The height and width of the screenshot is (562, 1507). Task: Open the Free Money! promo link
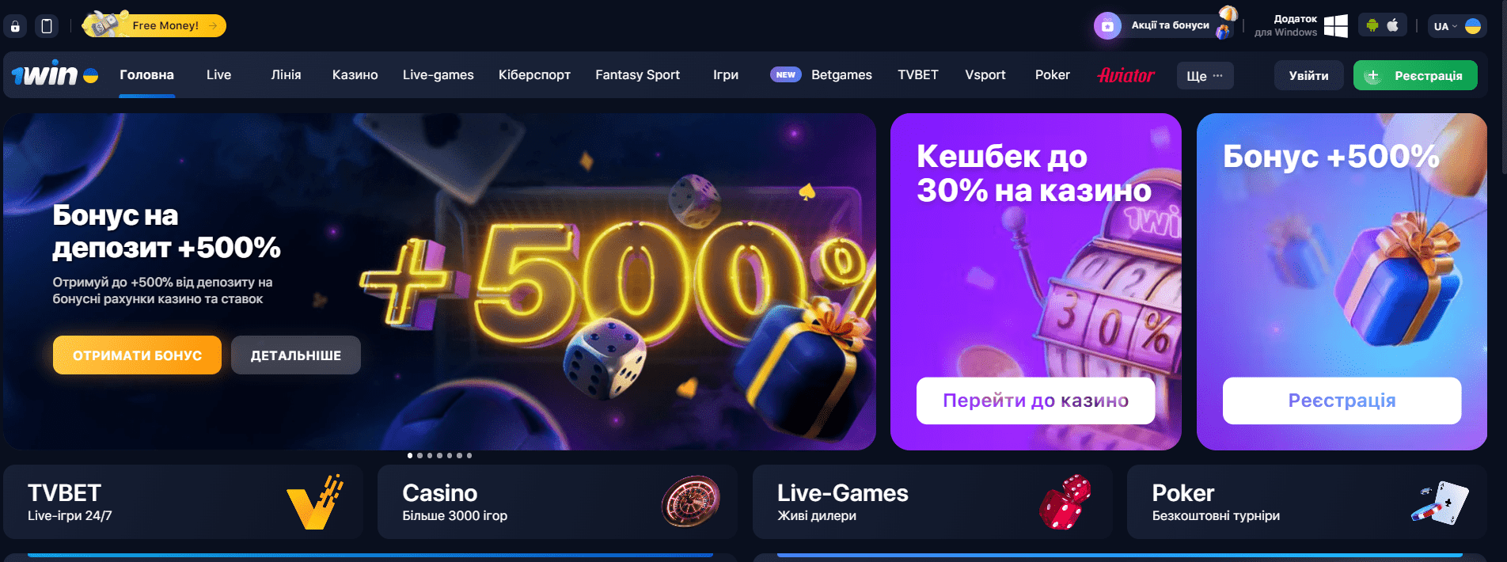[156, 25]
